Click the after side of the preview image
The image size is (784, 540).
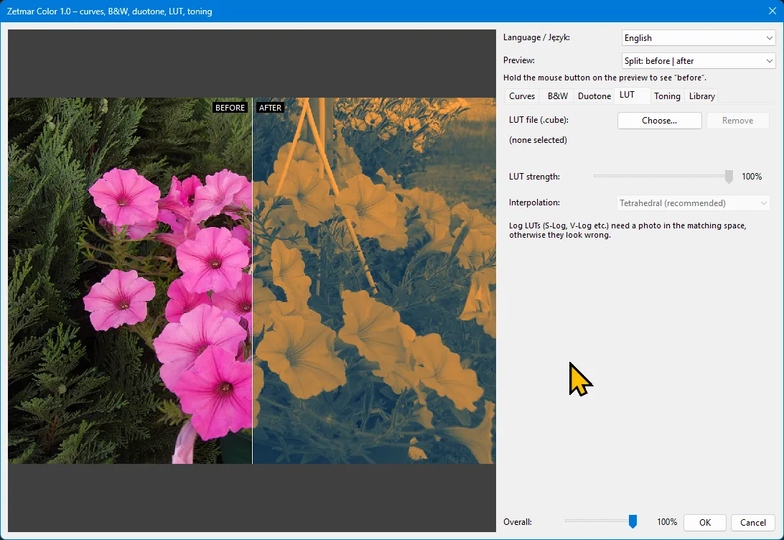(375, 281)
